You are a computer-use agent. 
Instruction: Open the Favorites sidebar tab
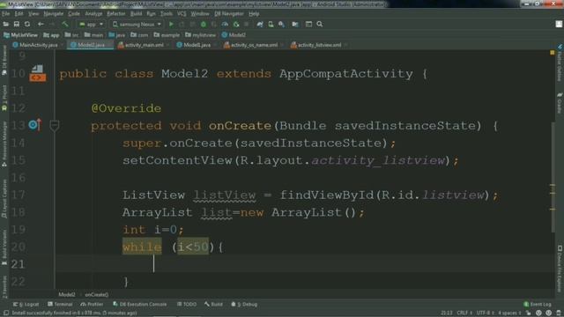4,287
